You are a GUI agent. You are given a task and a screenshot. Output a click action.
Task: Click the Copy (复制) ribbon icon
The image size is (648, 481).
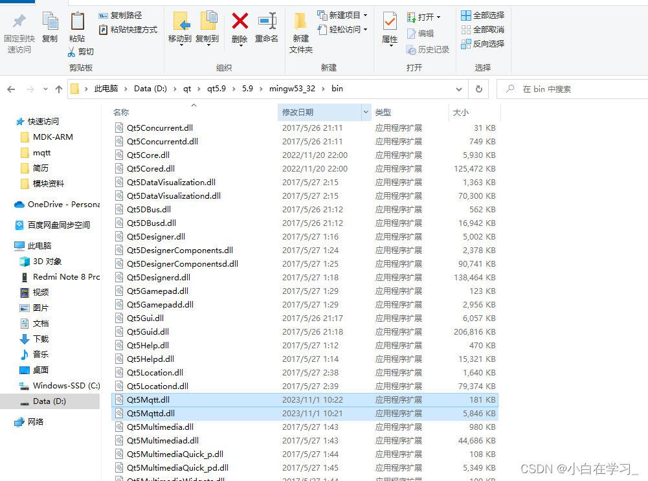coord(50,21)
